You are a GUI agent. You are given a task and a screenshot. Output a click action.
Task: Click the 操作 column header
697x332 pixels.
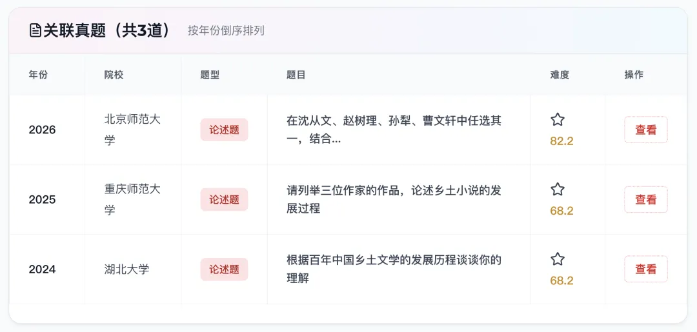[x=634, y=75]
